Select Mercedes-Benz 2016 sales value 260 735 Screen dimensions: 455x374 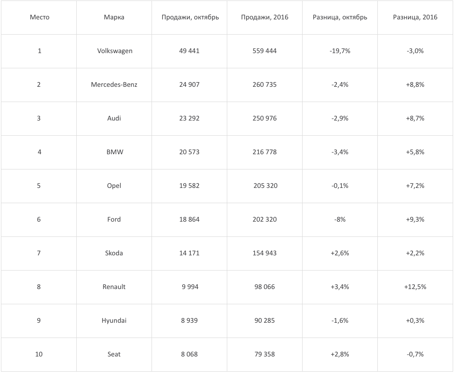pyautogui.click(x=265, y=84)
